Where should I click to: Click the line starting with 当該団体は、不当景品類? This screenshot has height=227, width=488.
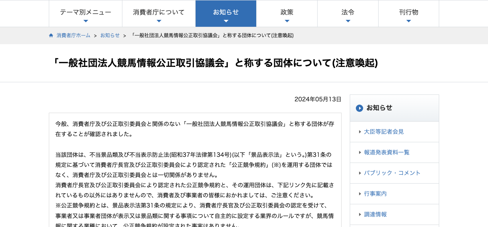194,154
